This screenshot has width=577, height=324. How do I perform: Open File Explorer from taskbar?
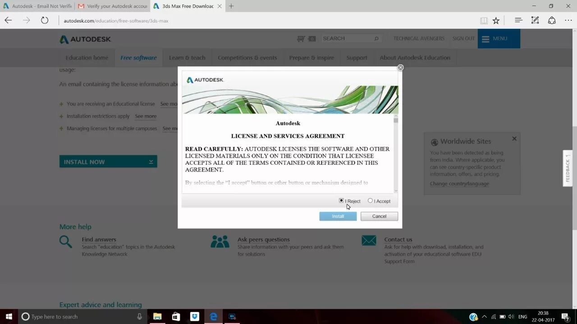[157, 316]
